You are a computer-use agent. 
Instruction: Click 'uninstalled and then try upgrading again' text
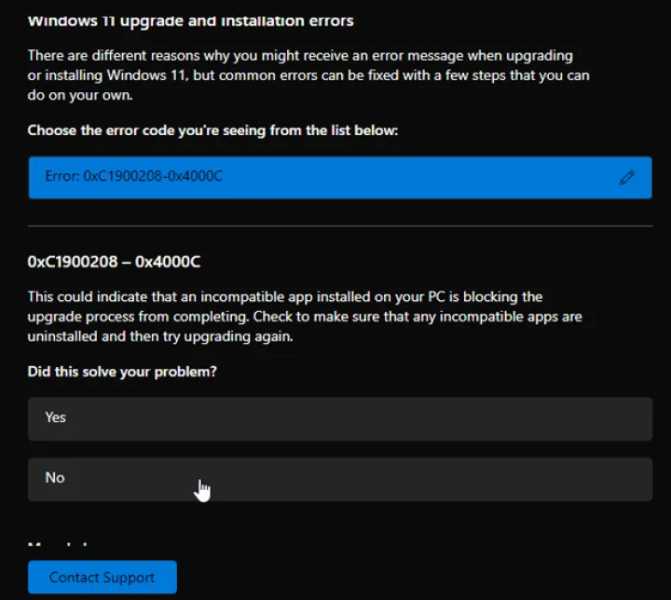coord(160,336)
